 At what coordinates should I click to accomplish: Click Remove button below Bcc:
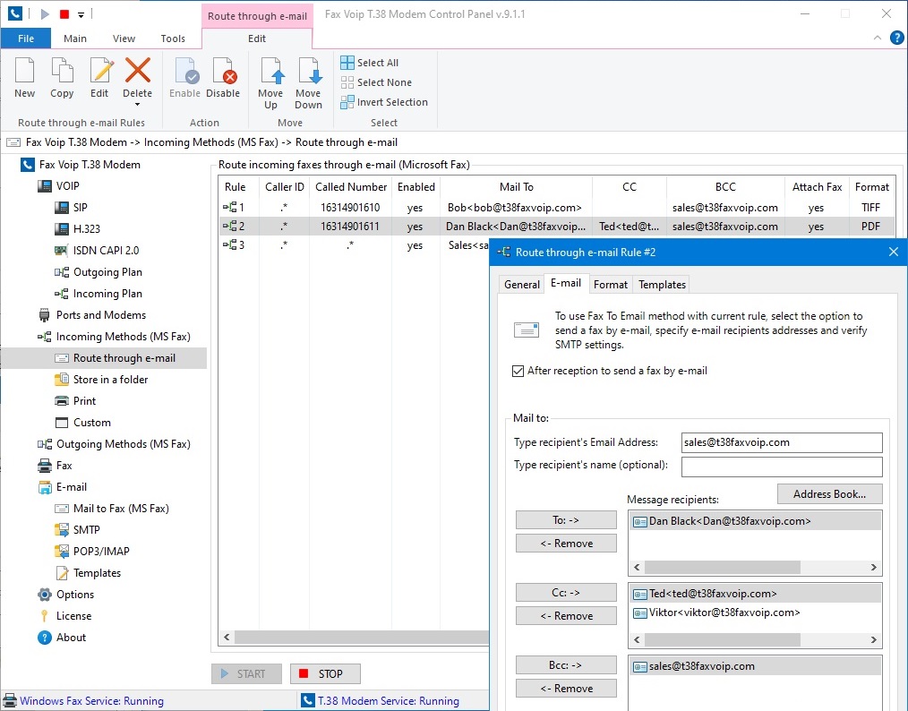[x=566, y=689]
